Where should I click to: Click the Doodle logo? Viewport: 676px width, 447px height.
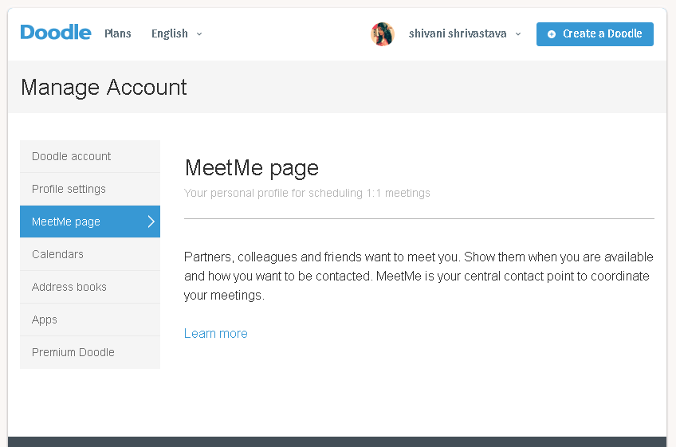pyautogui.click(x=56, y=33)
